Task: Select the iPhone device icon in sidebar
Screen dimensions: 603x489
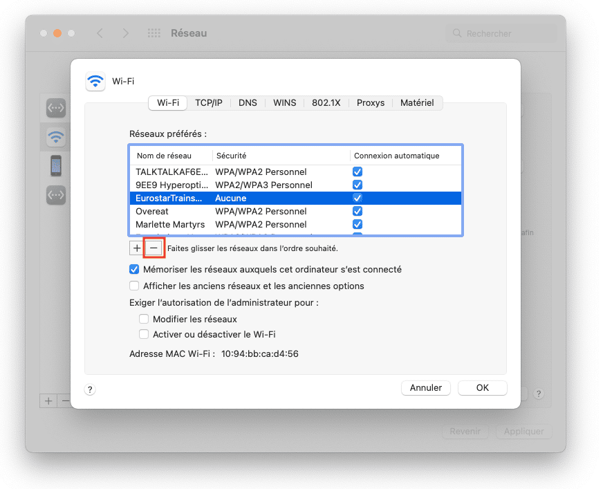Action: coord(56,166)
